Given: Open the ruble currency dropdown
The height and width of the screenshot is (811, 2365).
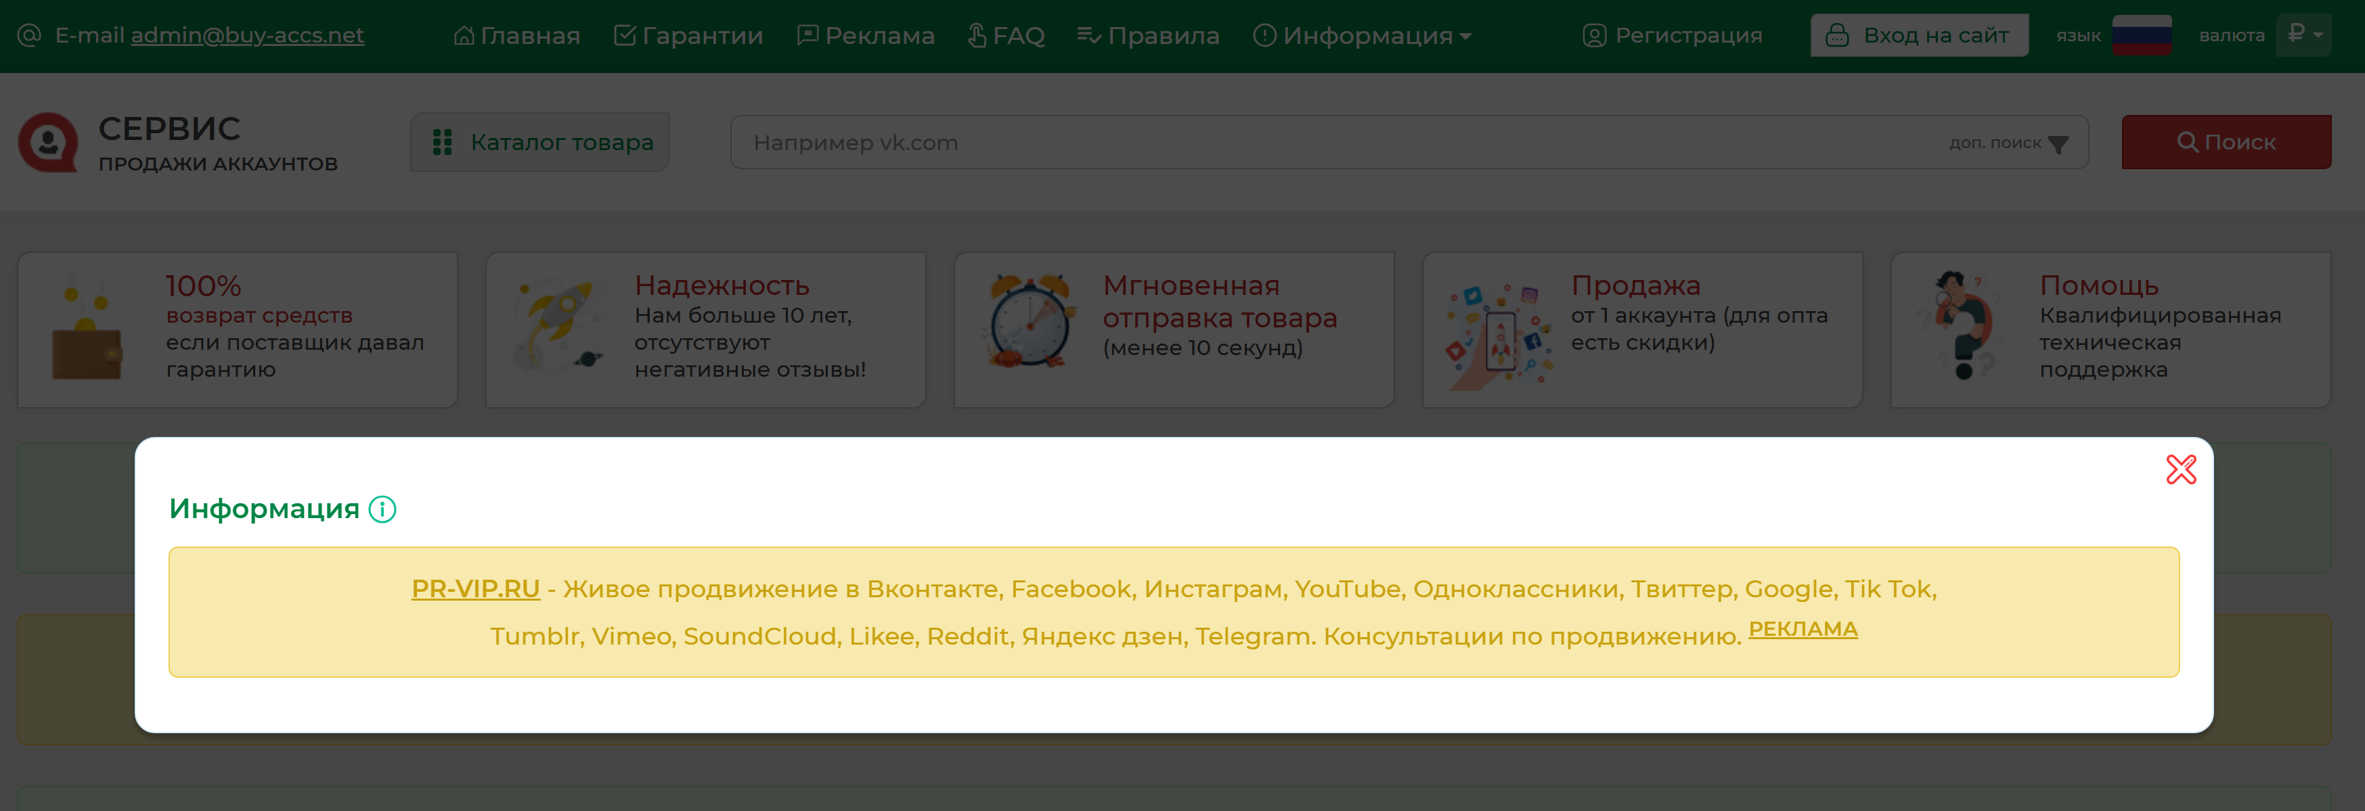Looking at the screenshot, I should click(2303, 35).
